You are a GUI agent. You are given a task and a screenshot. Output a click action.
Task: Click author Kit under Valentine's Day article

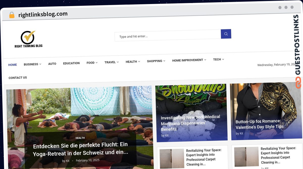pyautogui.click(x=241, y=133)
